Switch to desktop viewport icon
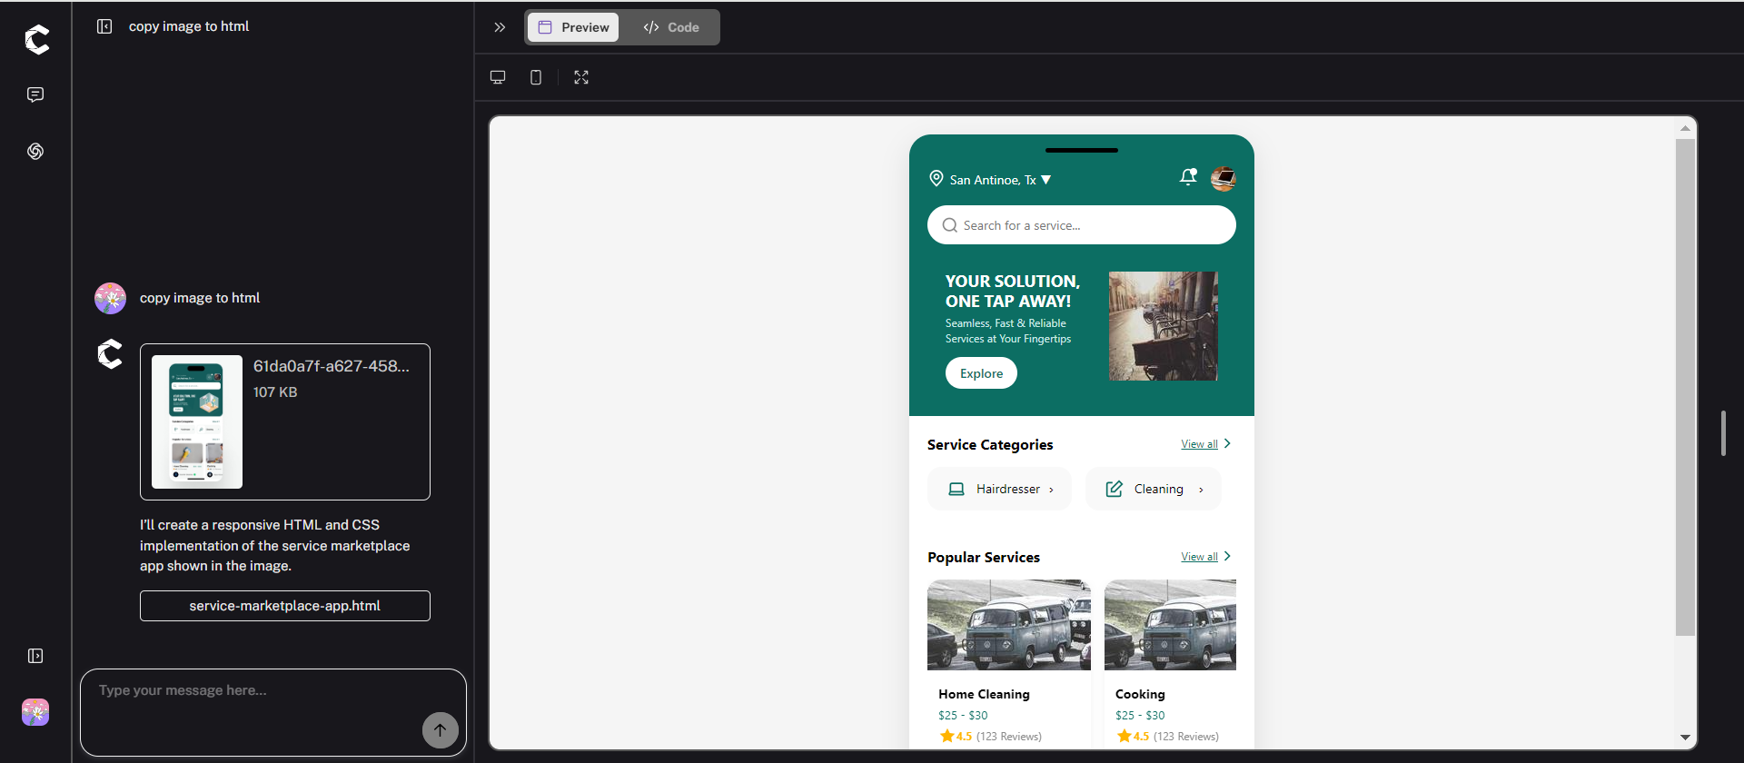Screen dimensions: 1744x763 (x=498, y=77)
